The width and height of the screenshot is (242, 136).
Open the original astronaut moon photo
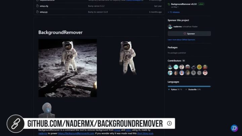click(68, 68)
